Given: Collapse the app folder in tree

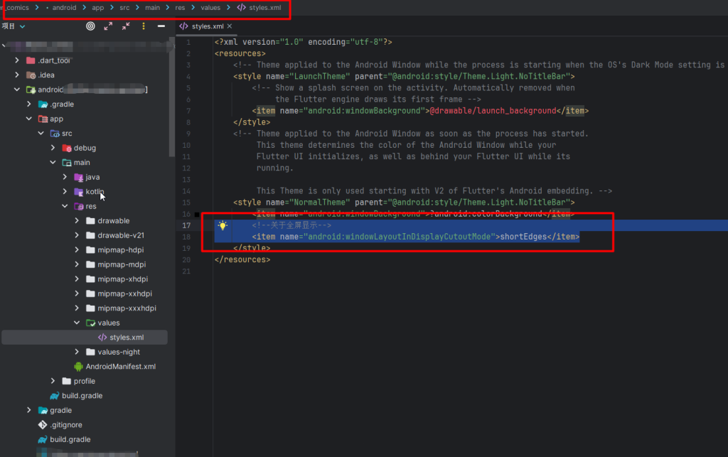Looking at the screenshot, I should [x=29, y=119].
